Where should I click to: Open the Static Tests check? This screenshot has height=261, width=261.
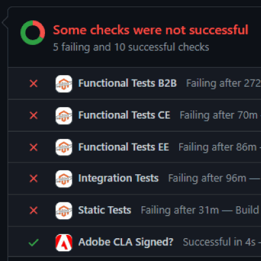tap(104, 210)
